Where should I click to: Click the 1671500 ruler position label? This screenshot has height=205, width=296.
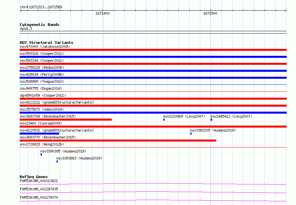pyautogui.click(x=210, y=13)
